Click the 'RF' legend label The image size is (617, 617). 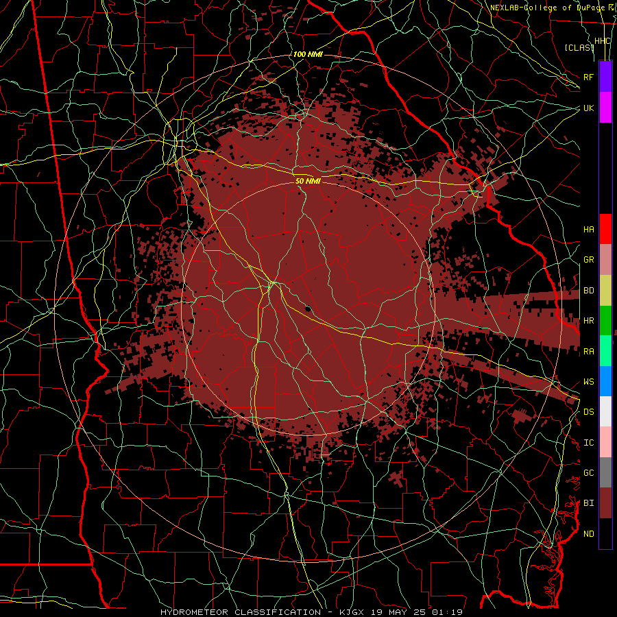(588, 77)
